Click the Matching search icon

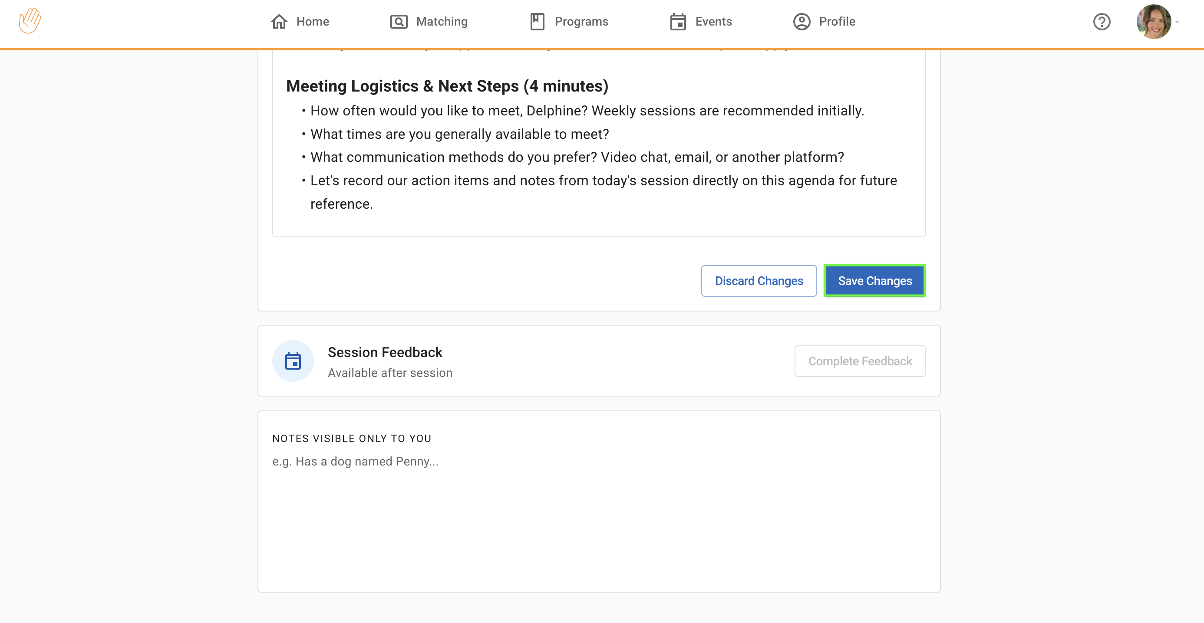pyautogui.click(x=399, y=22)
